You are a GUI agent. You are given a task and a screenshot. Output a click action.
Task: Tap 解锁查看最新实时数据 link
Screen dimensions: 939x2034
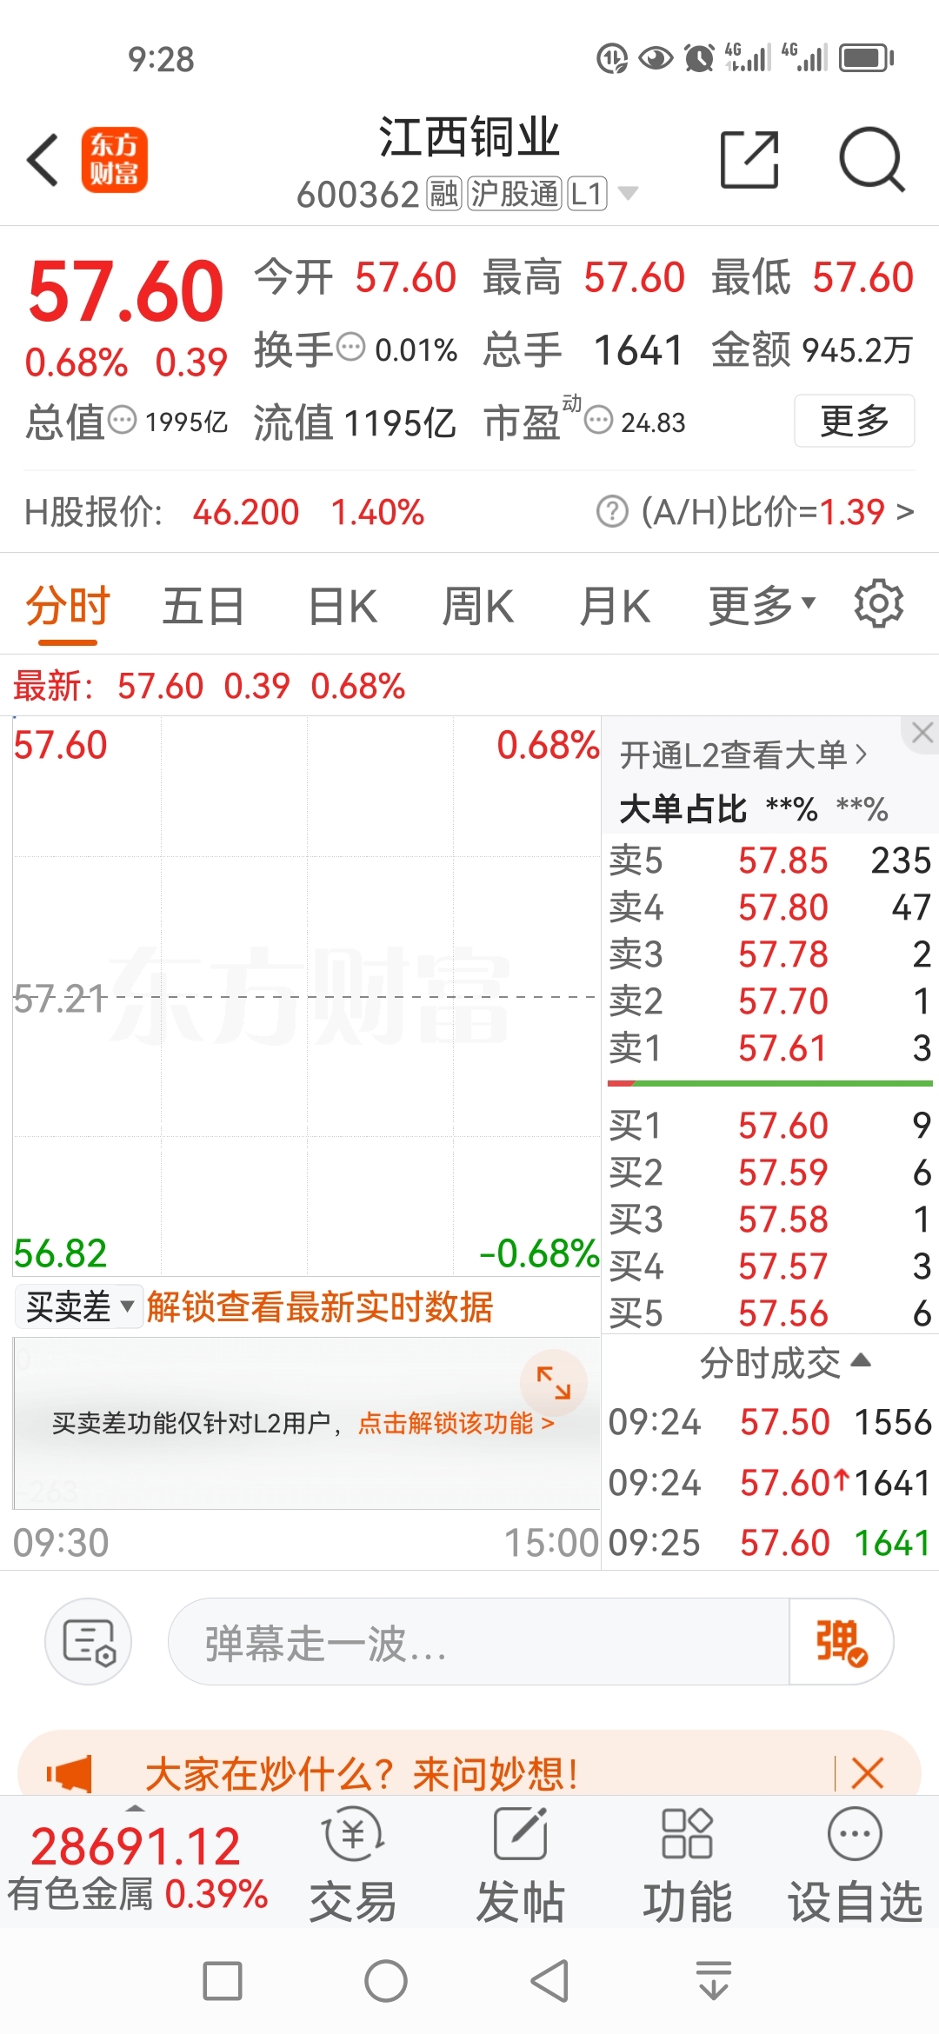[x=320, y=1306]
